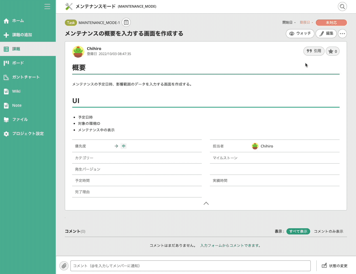Click the paperclip attach file icon
Image resolution: width=356 pixels, height=274 pixels.
(x=64, y=266)
